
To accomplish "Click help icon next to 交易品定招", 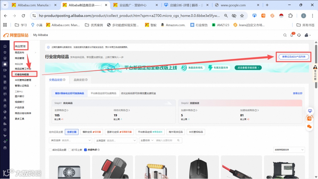I will tap(64, 80).
